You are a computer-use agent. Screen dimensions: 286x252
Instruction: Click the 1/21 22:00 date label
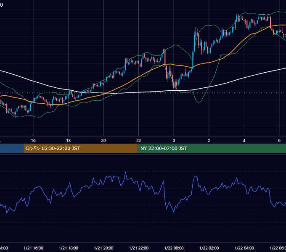[x=139, y=248]
